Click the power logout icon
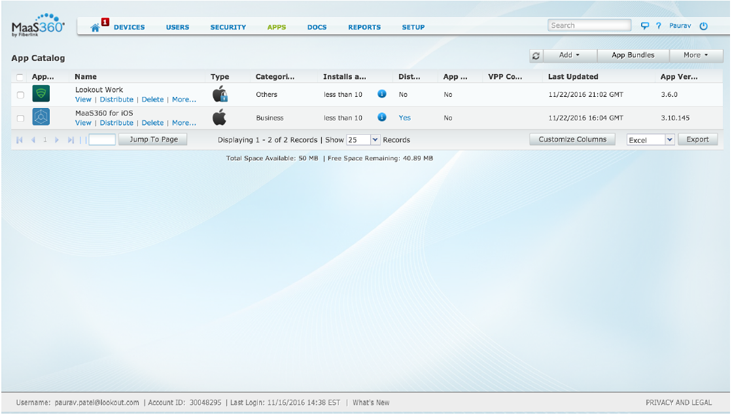732x415 pixels. coord(703,26)
